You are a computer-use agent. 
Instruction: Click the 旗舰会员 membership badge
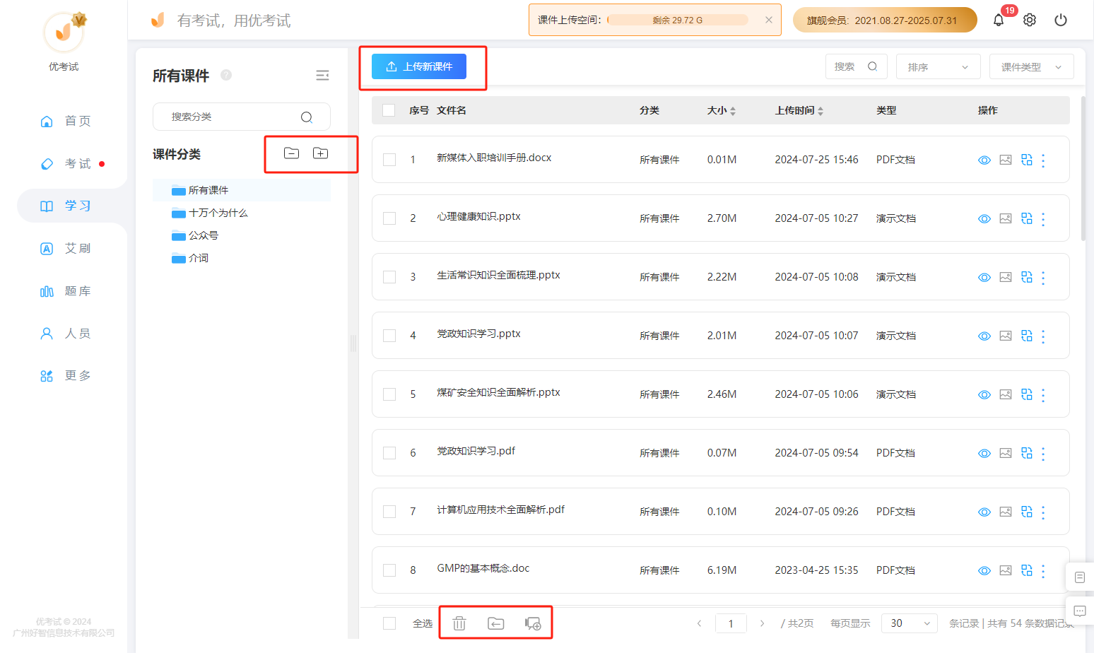pyautogui.click(x=885, y=20)
